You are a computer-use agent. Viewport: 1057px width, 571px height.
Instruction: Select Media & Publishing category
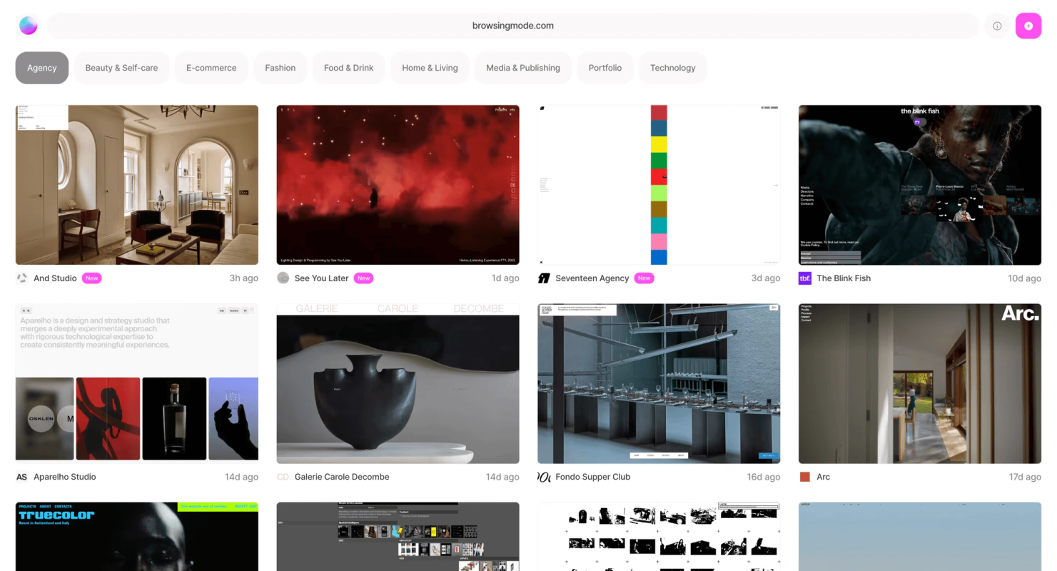(523, 68)
